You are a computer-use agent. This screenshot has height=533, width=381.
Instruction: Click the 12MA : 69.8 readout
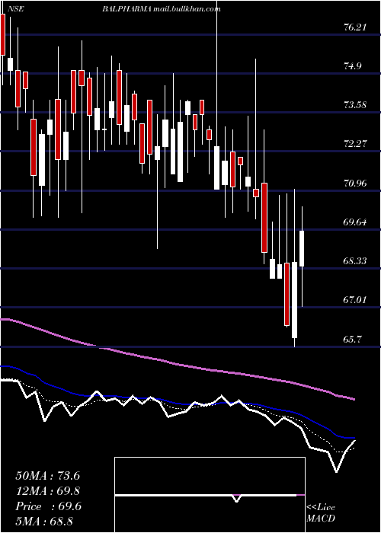(x=47, y=491)
